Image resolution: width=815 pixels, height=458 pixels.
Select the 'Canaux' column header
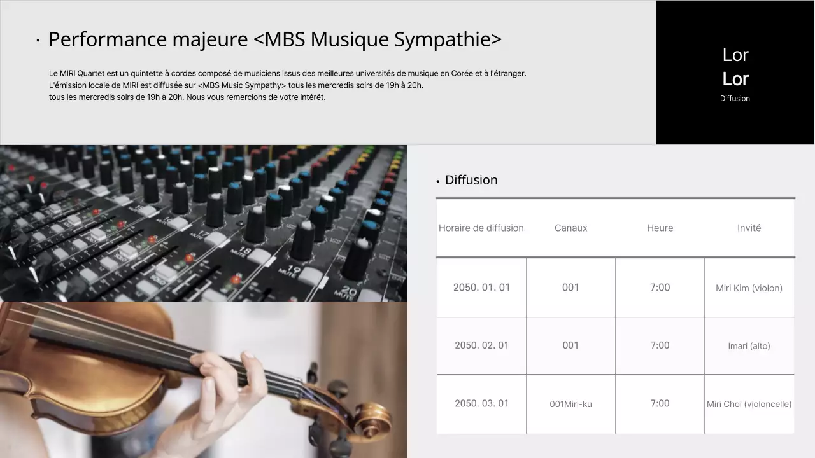click(570, 228)
